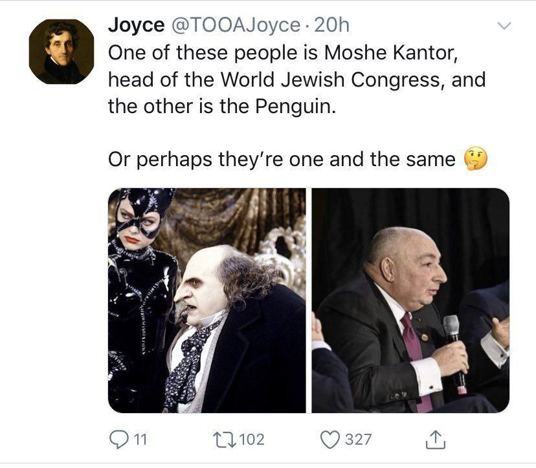Tap the like count 327

coord(358,440)
